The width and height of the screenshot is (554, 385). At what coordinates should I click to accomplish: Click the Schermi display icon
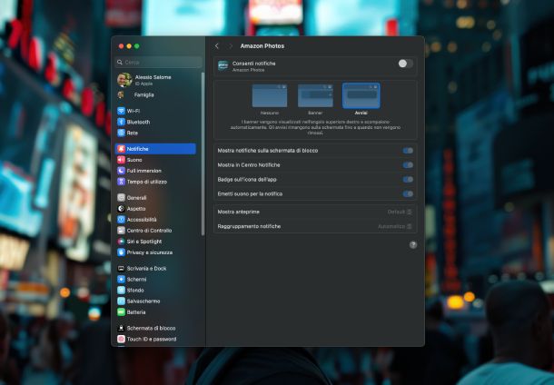[121, 279]
